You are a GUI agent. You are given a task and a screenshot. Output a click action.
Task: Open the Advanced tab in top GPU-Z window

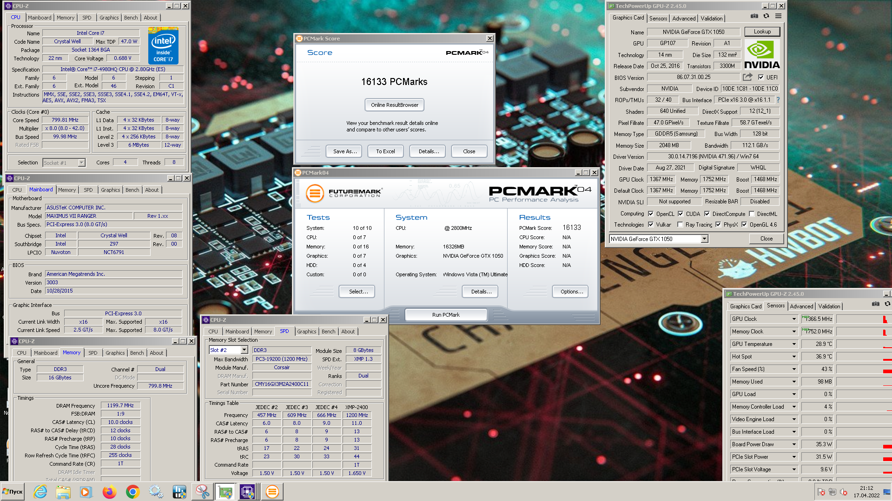click(x=684, y=19)
